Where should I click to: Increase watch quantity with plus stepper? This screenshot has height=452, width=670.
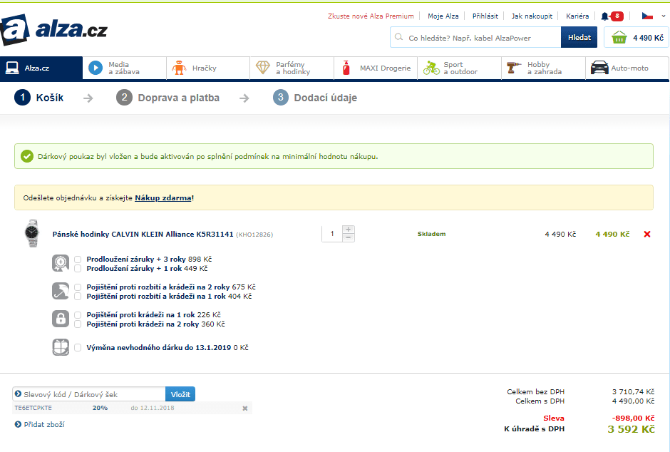coord(348,230)
